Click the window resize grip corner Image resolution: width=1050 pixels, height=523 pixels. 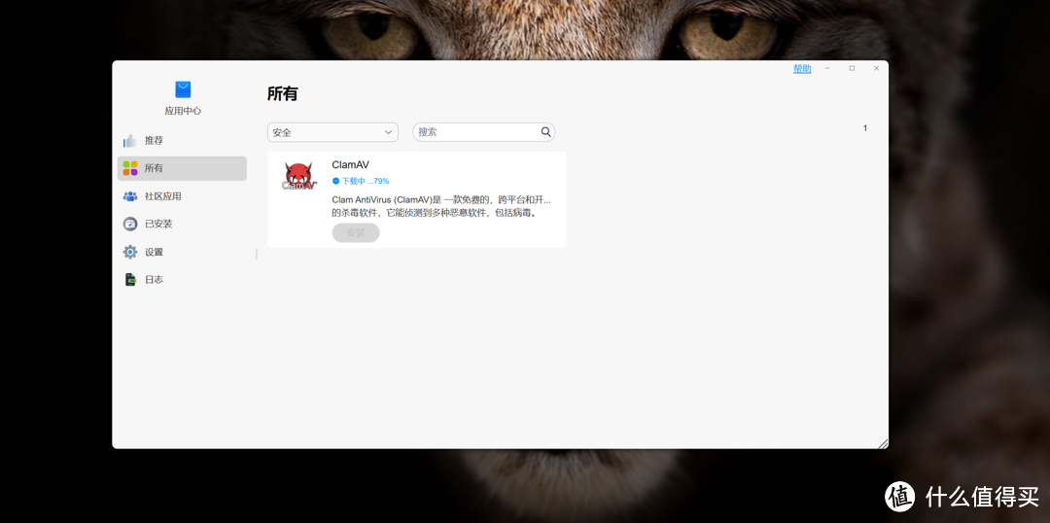883,443
